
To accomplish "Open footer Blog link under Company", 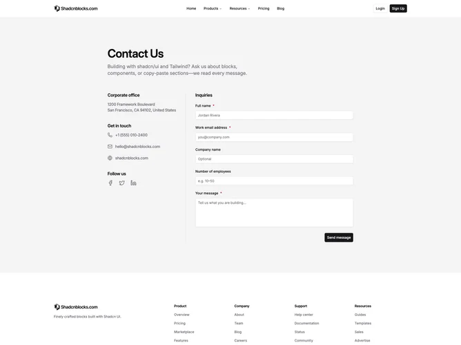I will point(238,332).
